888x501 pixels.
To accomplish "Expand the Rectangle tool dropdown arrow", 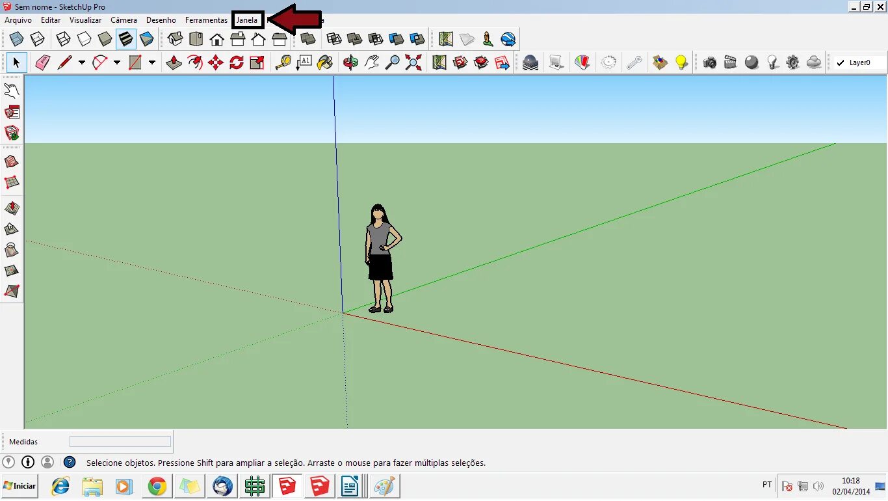I will coord(151,62).
